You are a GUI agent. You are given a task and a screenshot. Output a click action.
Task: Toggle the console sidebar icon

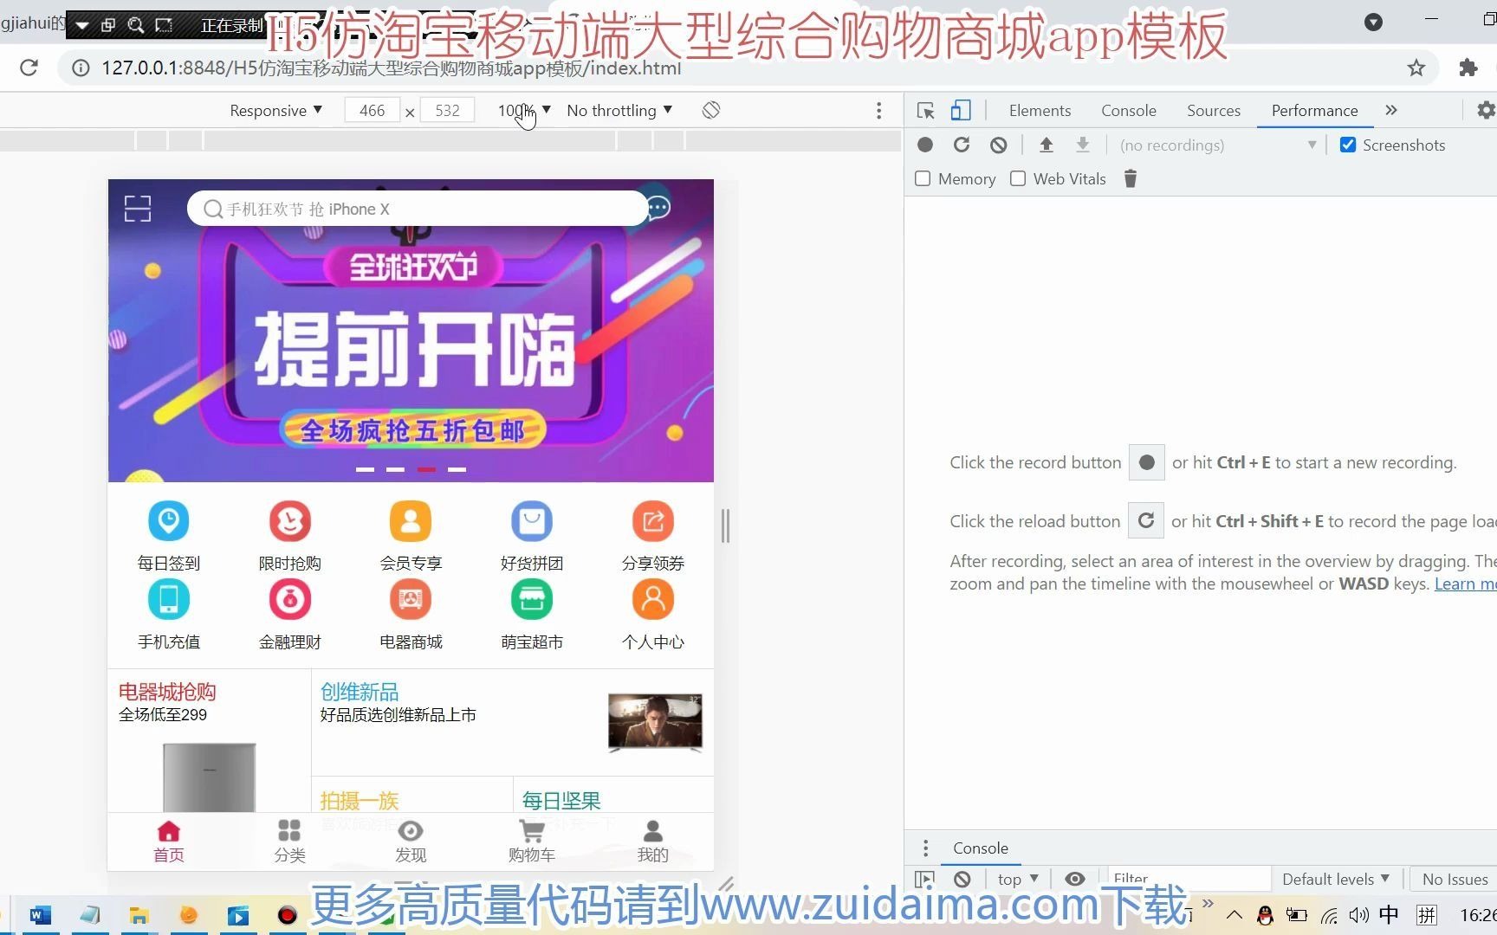coord(924,879)
